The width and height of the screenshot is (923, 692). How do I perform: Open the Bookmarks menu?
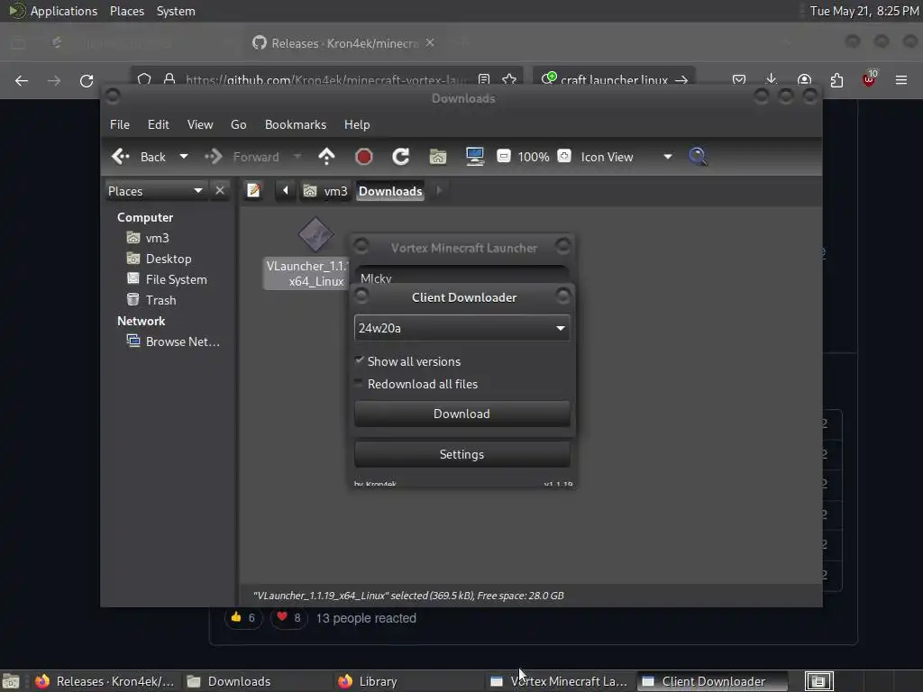click(x=296, y=124)
